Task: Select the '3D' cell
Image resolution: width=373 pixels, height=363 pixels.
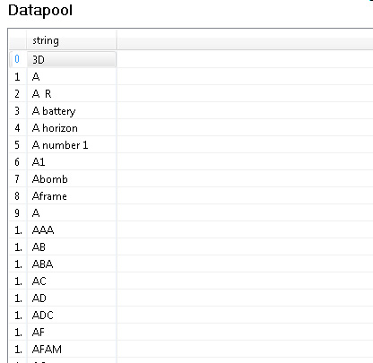Action: tap(72, 59)
